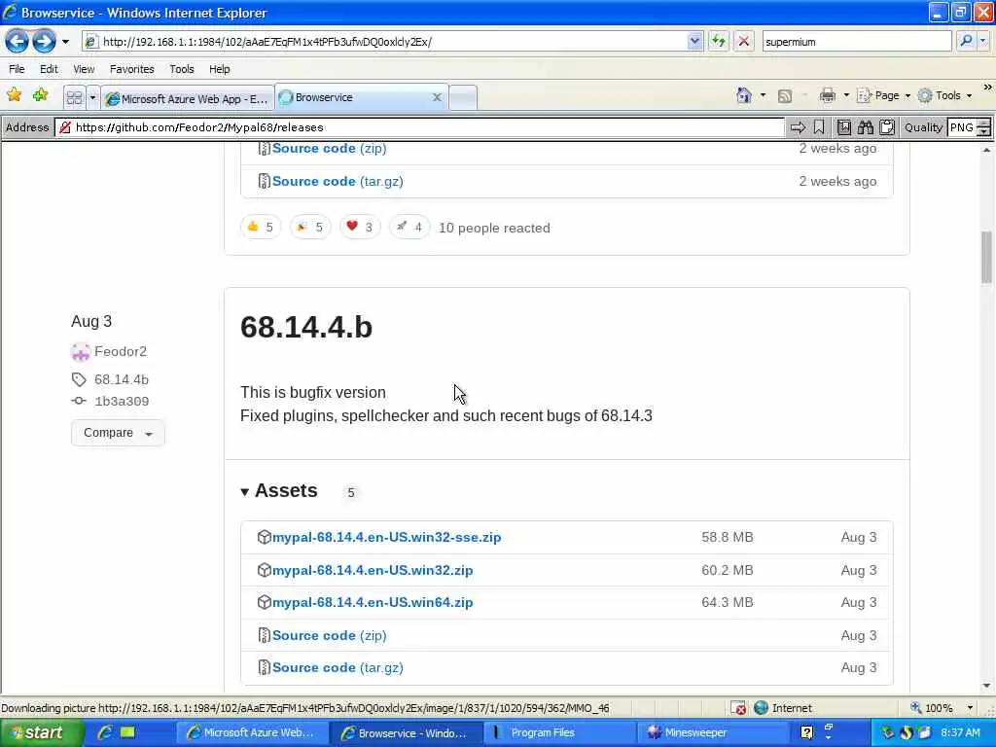This screenshot has width=996, height=747.
Task: Decrease Quality selector with down stepper arrow
Action: click(984, 131)
